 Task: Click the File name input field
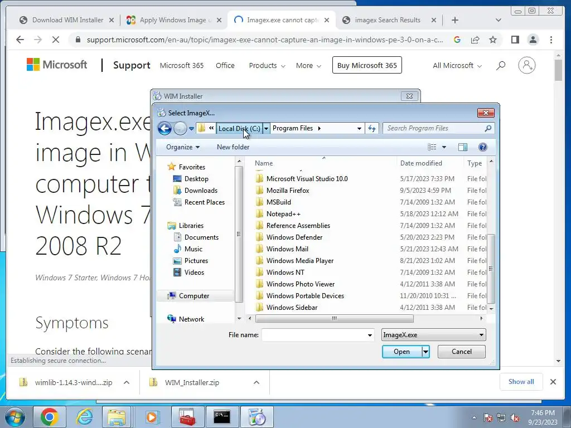coord(314,335)
